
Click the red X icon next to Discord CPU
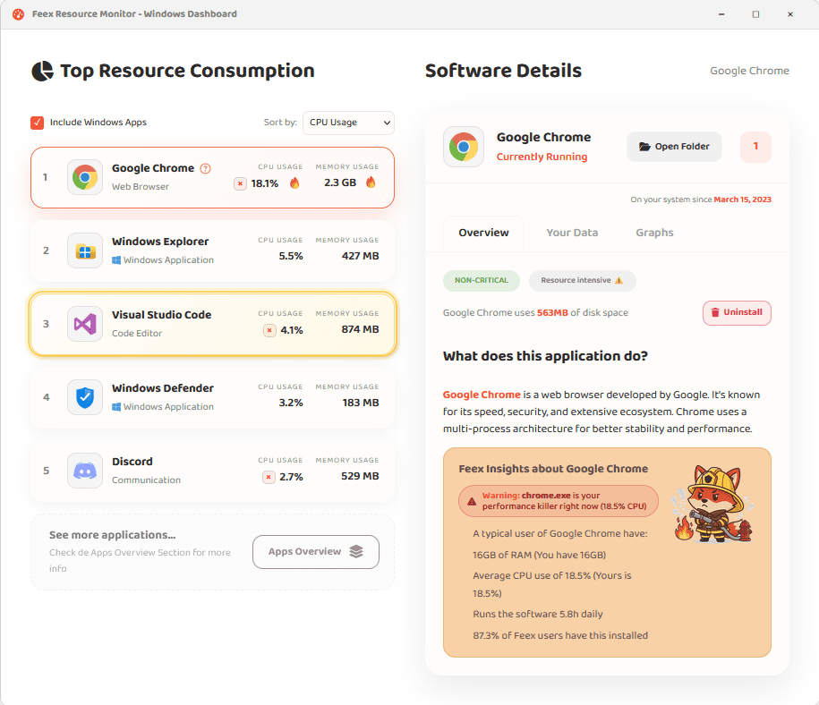point(269,477)
